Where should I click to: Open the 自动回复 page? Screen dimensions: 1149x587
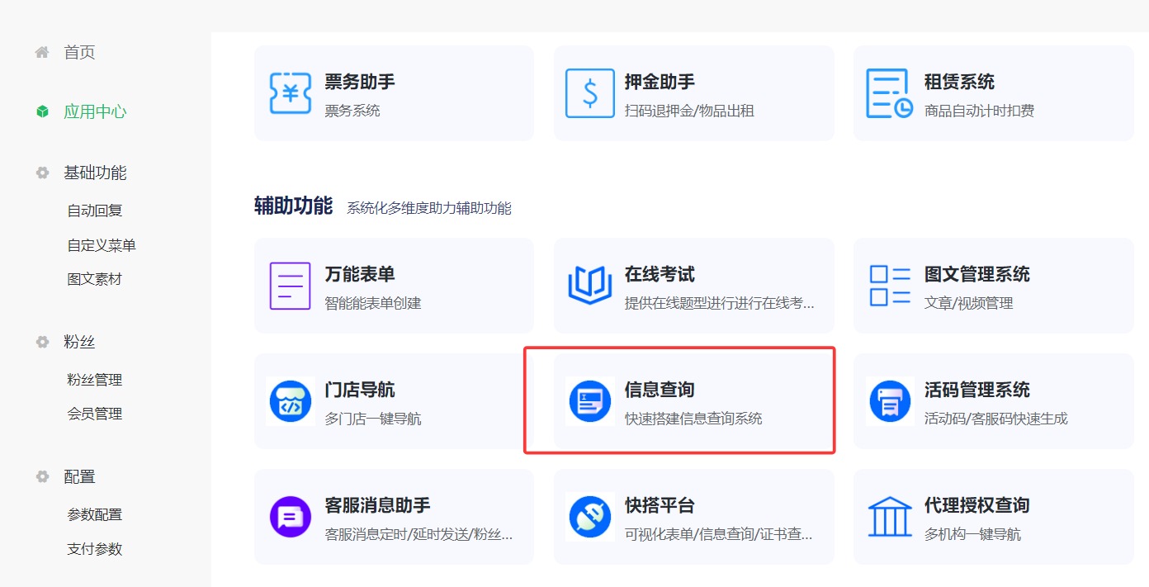pos(93,210)
